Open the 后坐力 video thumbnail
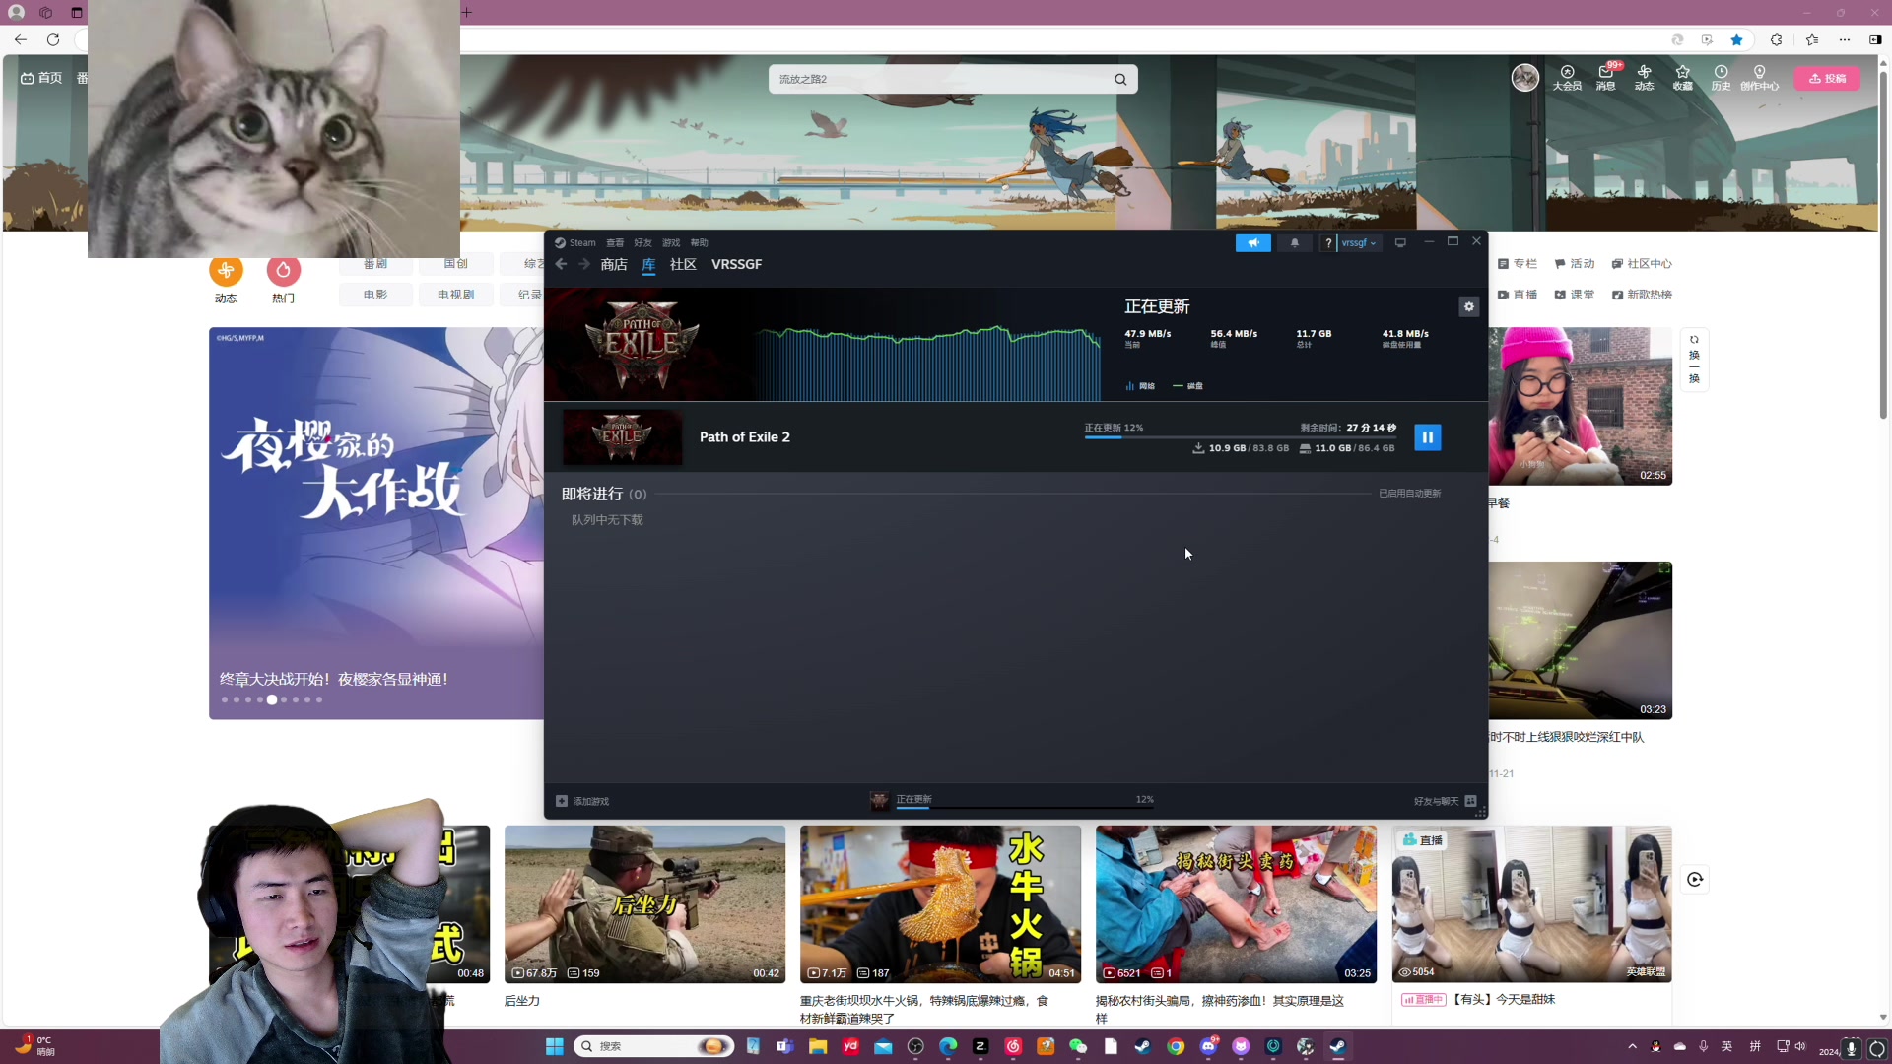The image size is (1892, 1064). 644,904
